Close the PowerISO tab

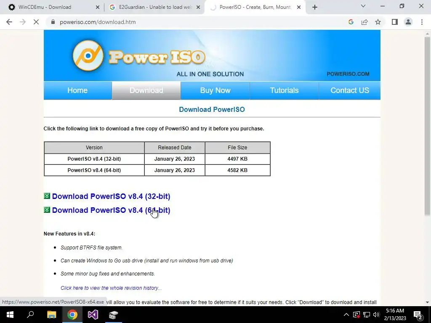click(299, 8)
